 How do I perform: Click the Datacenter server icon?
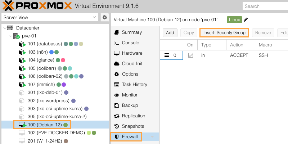tap(10, 28)
